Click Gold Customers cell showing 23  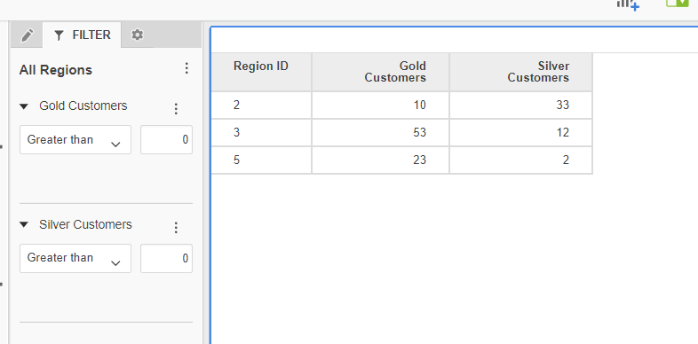click(381, 160)
